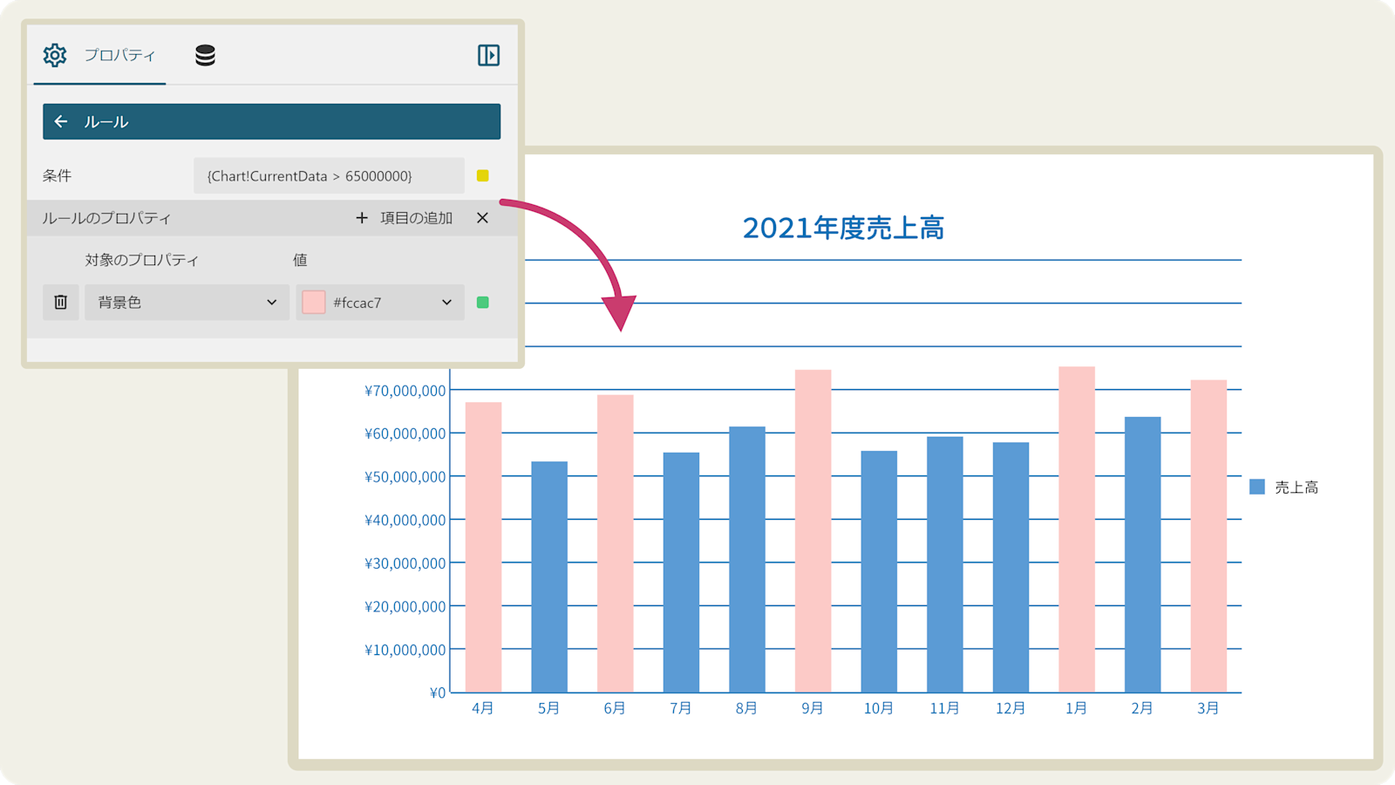Image resolution: width=1395 pixels, height=785 pixels.
Task: Click the ¥0 axis label
Action: coord(438,693)
